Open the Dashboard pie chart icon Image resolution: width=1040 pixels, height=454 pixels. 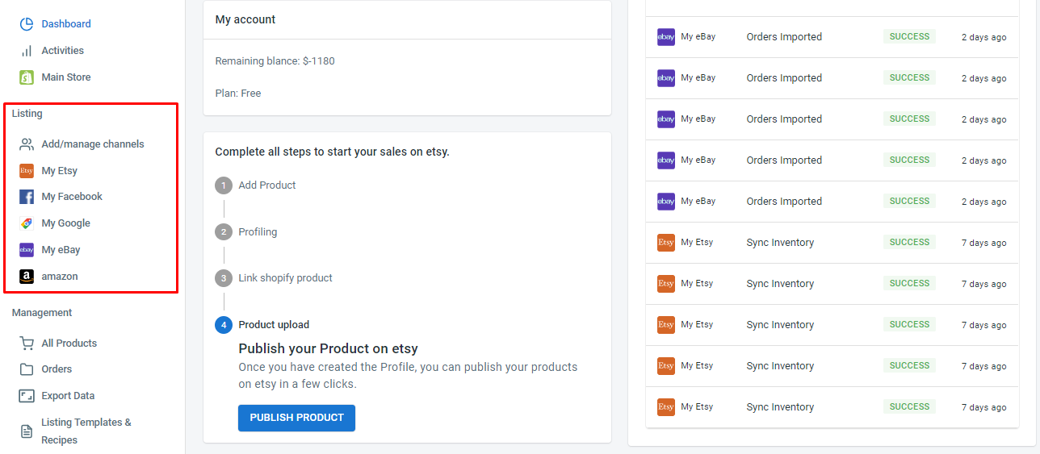pyautogui.click(x=27, y=24)
